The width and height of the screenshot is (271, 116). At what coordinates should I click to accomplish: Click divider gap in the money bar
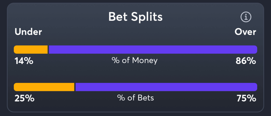[x=48, y=49]
